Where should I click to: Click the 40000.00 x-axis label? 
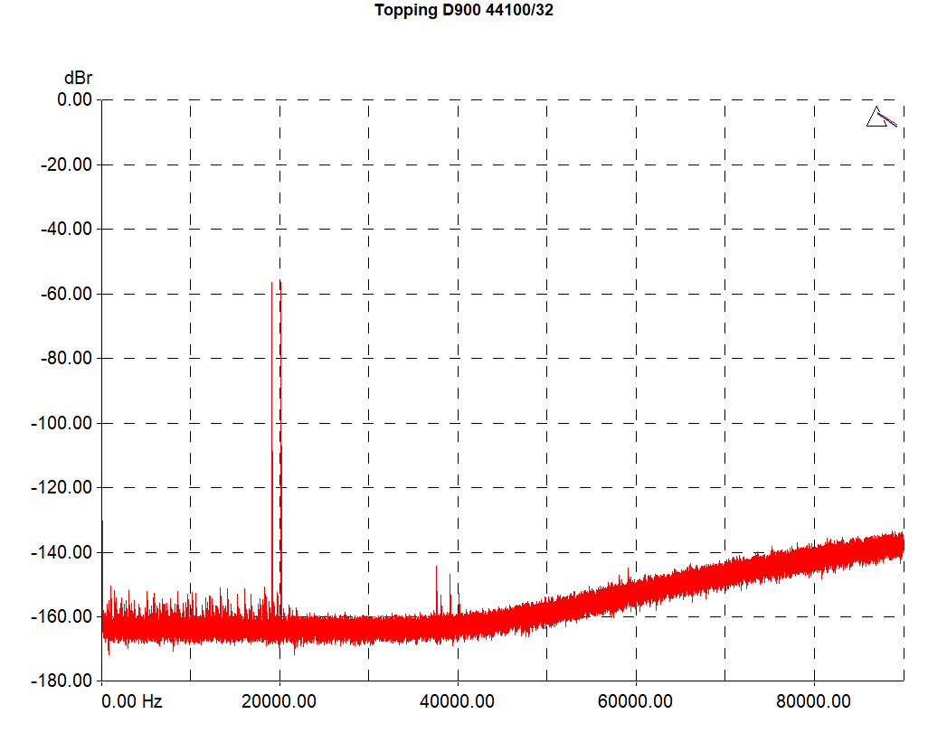tap(457, 701)
